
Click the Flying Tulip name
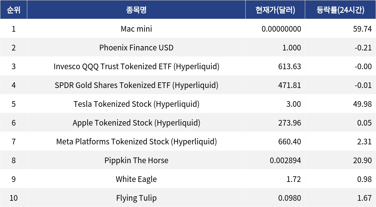[x=136, y=198]
